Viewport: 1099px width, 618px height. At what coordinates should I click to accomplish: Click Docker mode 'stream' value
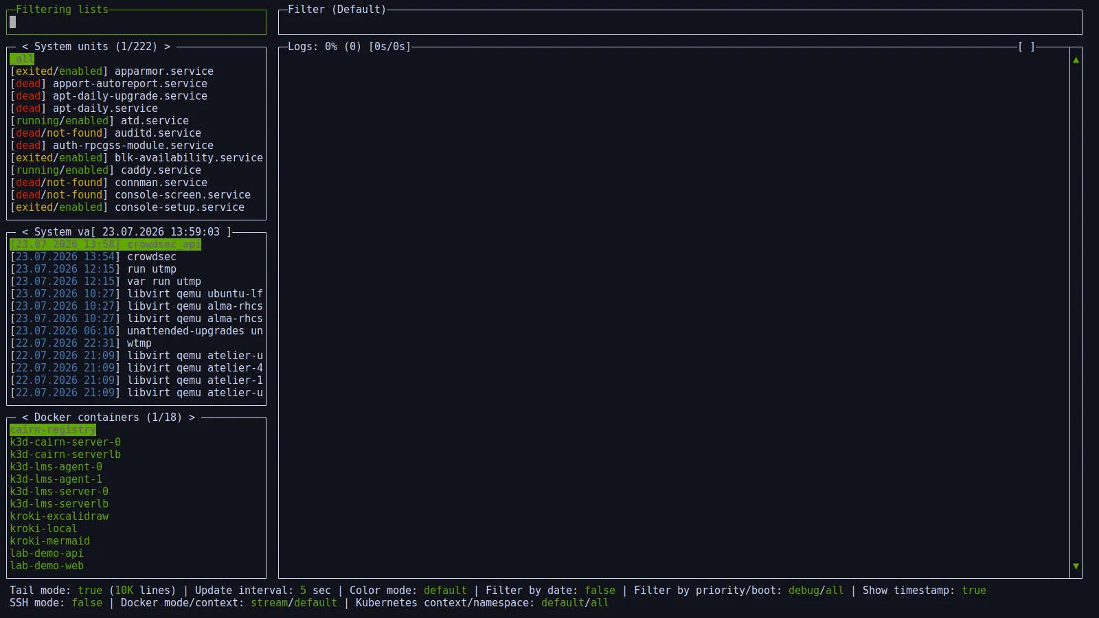269,603
